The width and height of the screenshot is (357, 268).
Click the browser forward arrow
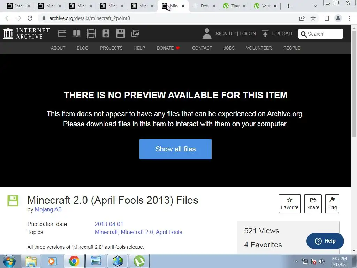[x=19, y=18]
